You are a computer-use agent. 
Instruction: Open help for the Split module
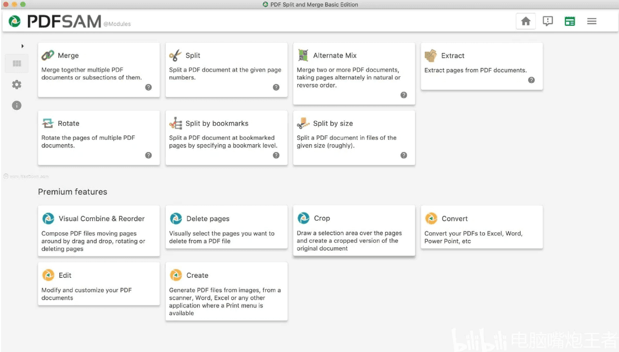276,87
